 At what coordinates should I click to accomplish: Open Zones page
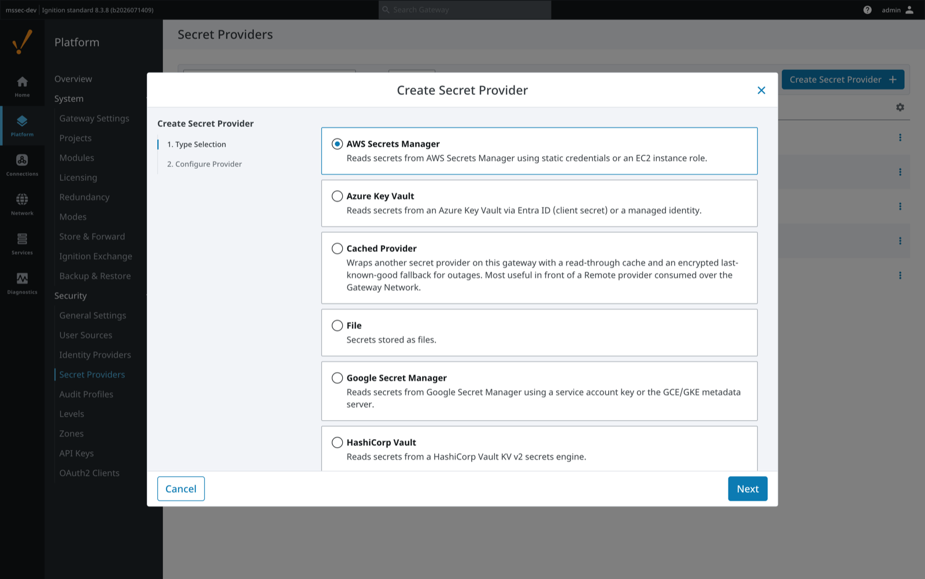pos(71,433)
